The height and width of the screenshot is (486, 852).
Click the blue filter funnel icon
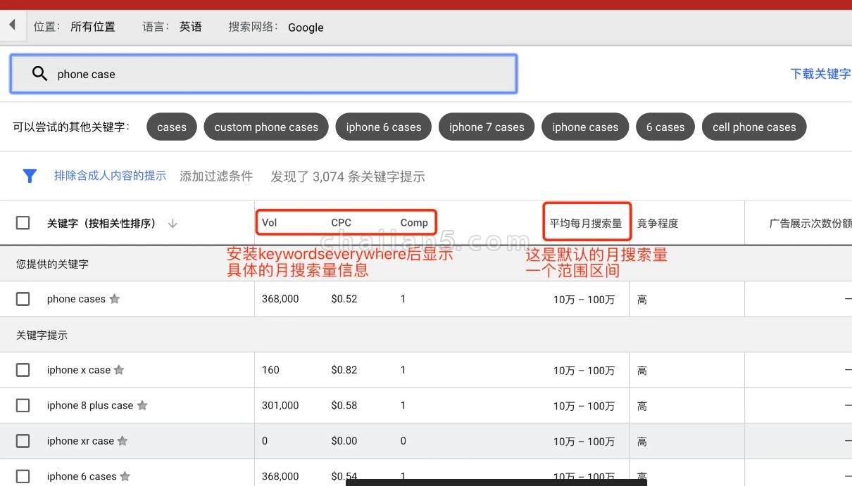30,176
